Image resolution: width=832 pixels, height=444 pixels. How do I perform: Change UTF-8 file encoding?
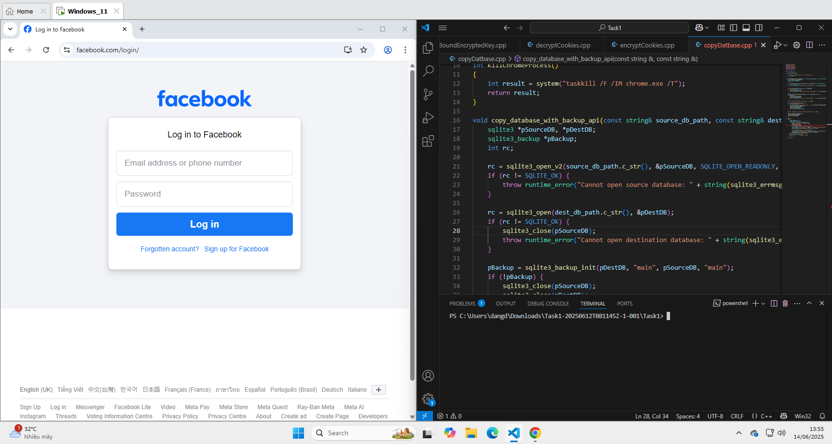pos(715,416)
